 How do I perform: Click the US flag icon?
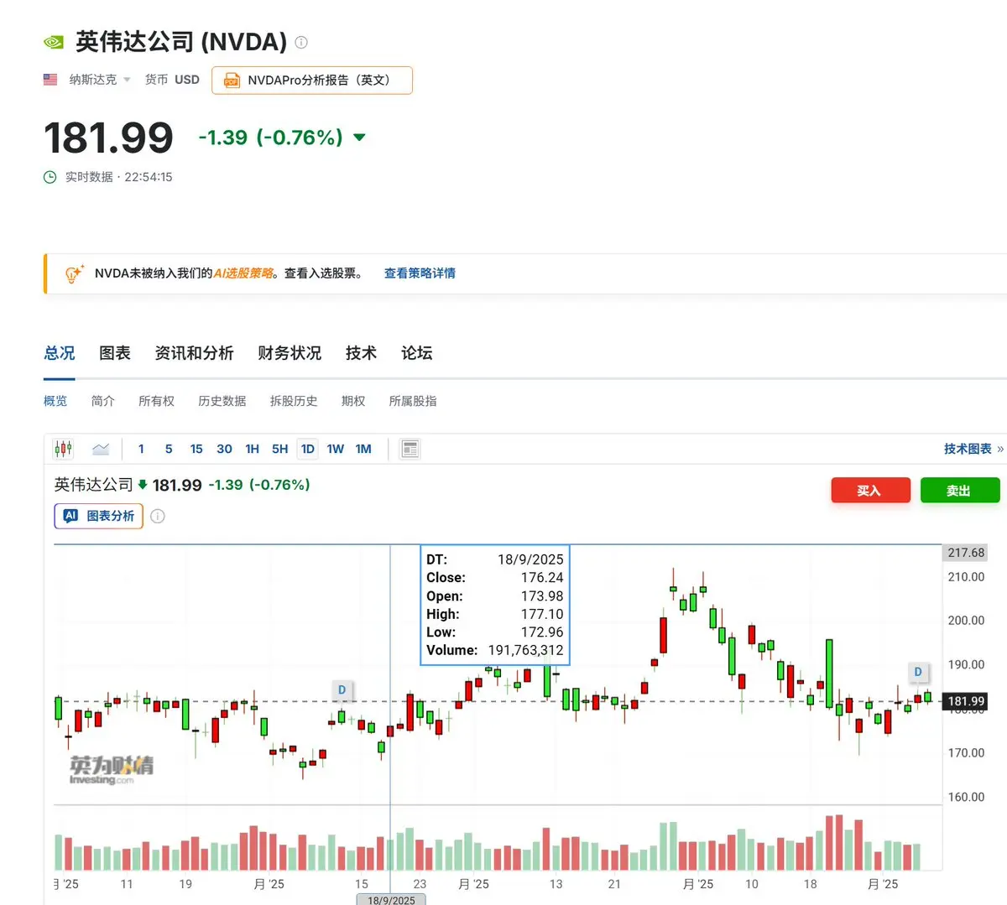point(50,79)
